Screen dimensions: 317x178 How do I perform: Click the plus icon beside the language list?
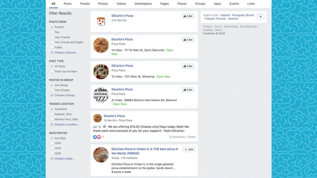coord(260,17)
